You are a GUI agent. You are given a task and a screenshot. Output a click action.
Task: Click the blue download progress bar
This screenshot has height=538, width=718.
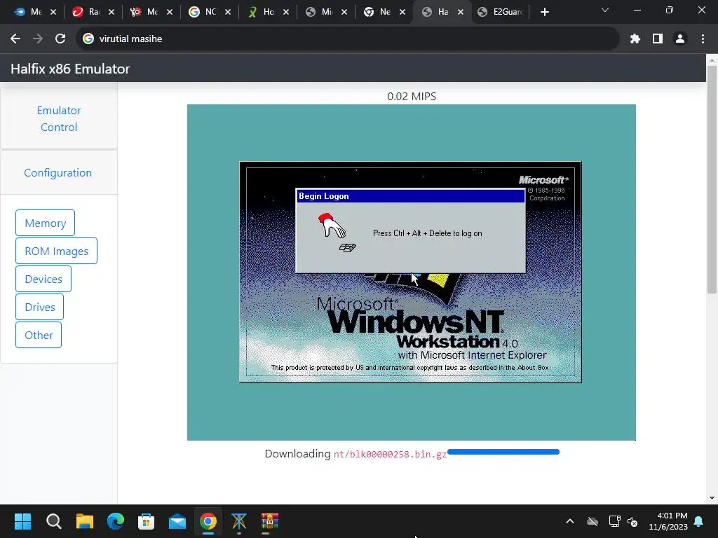(x=503, y=452)
